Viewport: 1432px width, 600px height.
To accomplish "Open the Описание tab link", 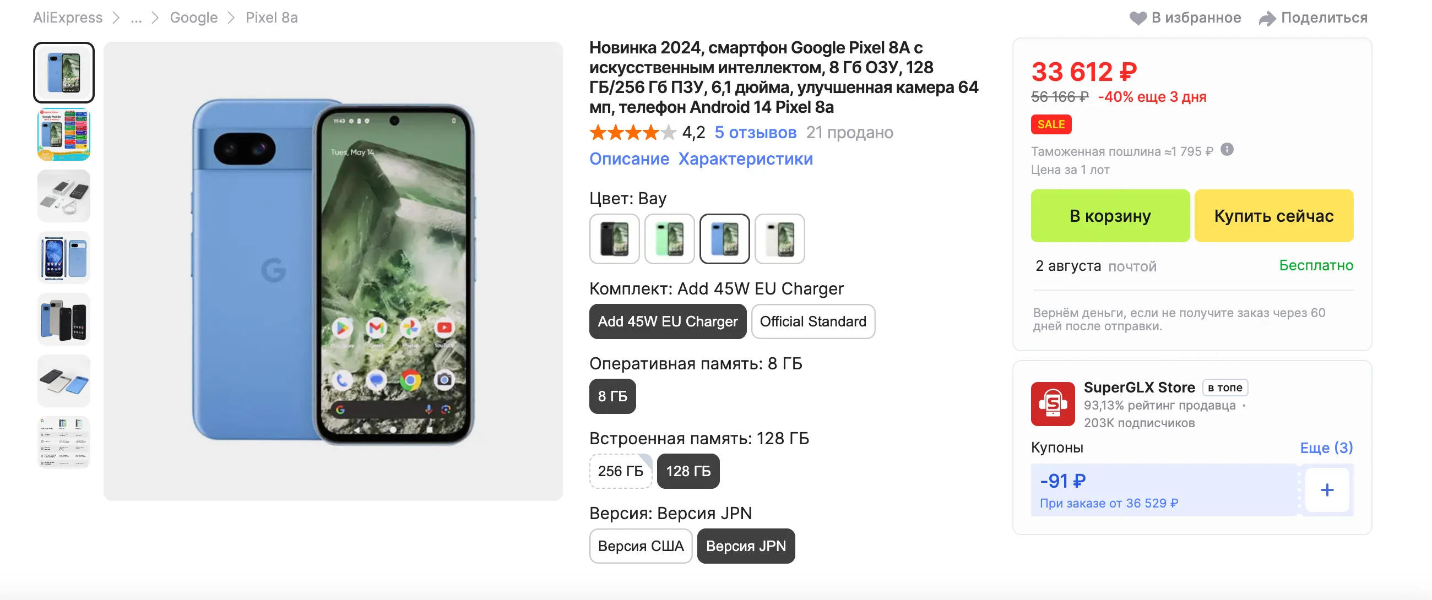I will pyautogui.click(x=629, y=159).
